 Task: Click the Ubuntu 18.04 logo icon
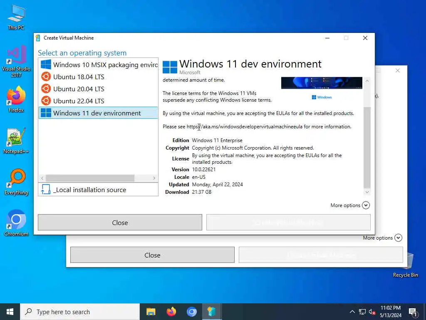pyautogui.click(x=46, y=77)
